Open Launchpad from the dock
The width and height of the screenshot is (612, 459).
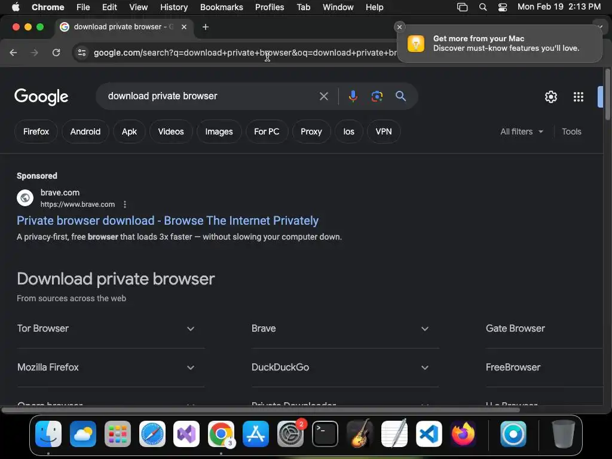pos(118,434)
